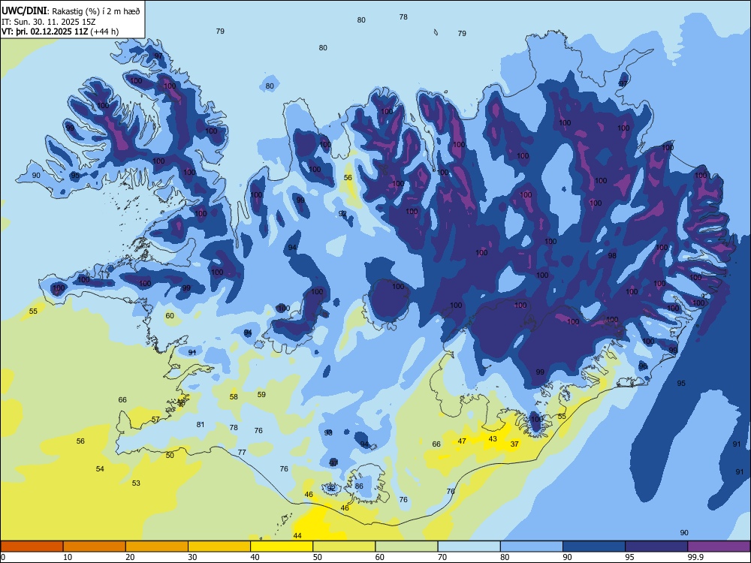
Task: Click the humidity value '37' on the map
Action: pyautogui.click(x=514, y=444)
